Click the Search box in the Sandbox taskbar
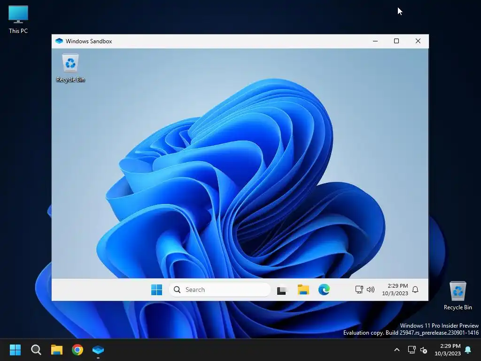This screenshot has height=361, width=481. coord(220,290)
